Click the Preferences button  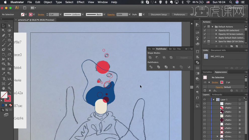[179, 15]
